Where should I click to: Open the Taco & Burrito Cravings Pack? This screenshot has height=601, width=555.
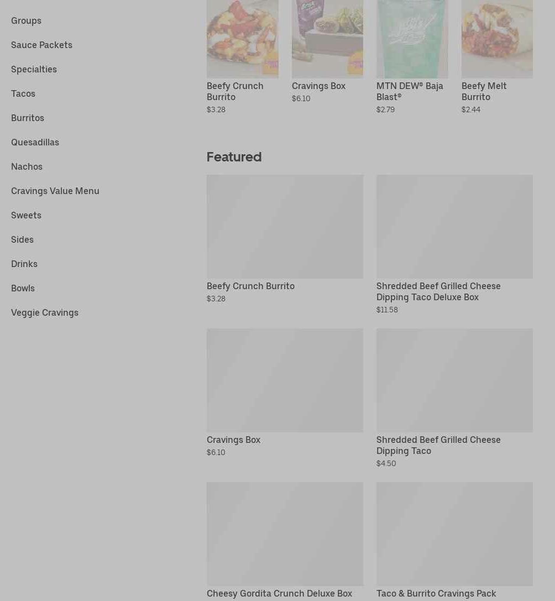[454, 540]
